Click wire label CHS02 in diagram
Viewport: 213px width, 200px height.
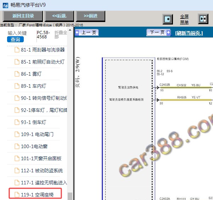(181, 85)
